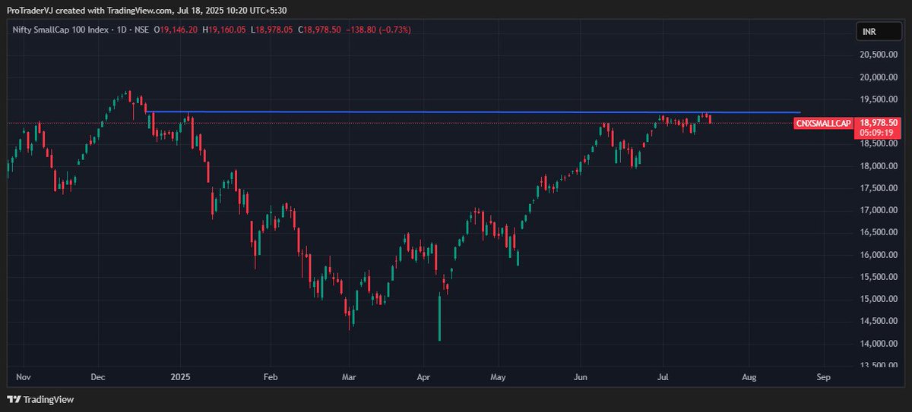
Task: Click the Sep label on time axis
Action: point(823,376)
